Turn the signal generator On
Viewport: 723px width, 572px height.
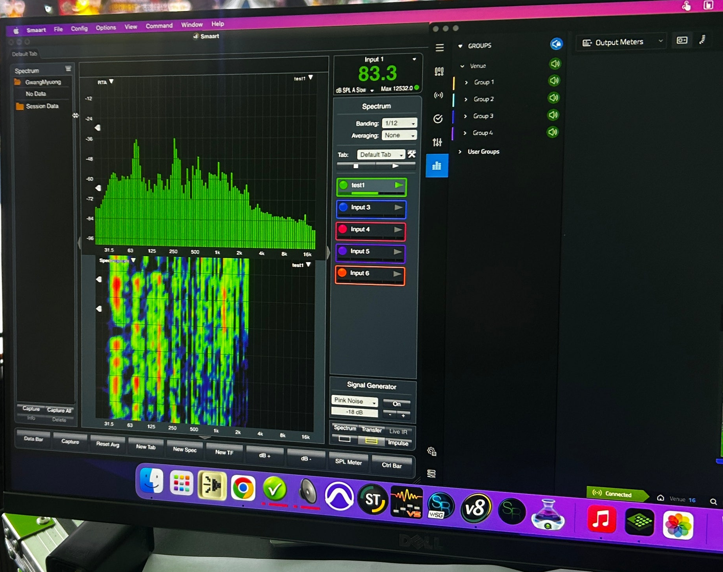[x=397, y=404]
